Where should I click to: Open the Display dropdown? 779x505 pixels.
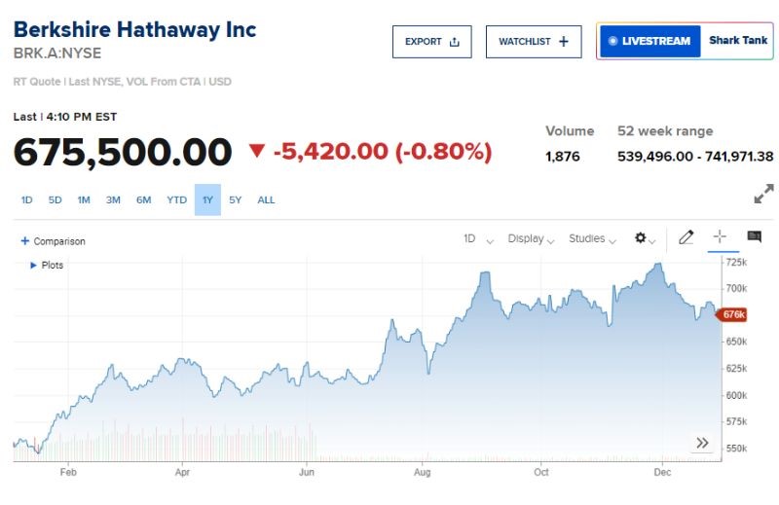pos(531,239)
